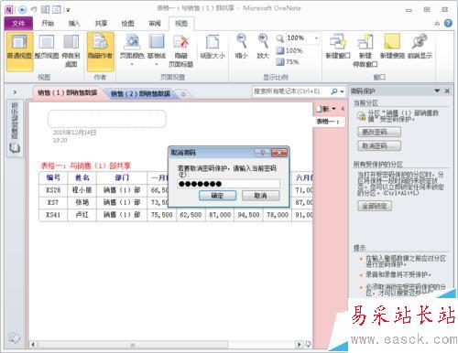Click the OneNote application icon
This screenshot has width=458, height=353.
point(9,10)
